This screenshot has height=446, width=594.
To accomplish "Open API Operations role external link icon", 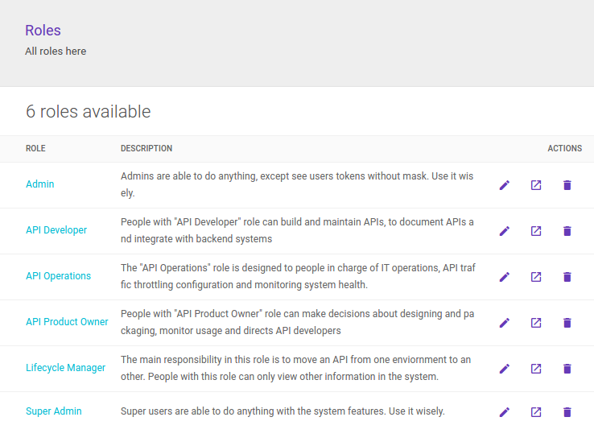I will tap(536, 277).
